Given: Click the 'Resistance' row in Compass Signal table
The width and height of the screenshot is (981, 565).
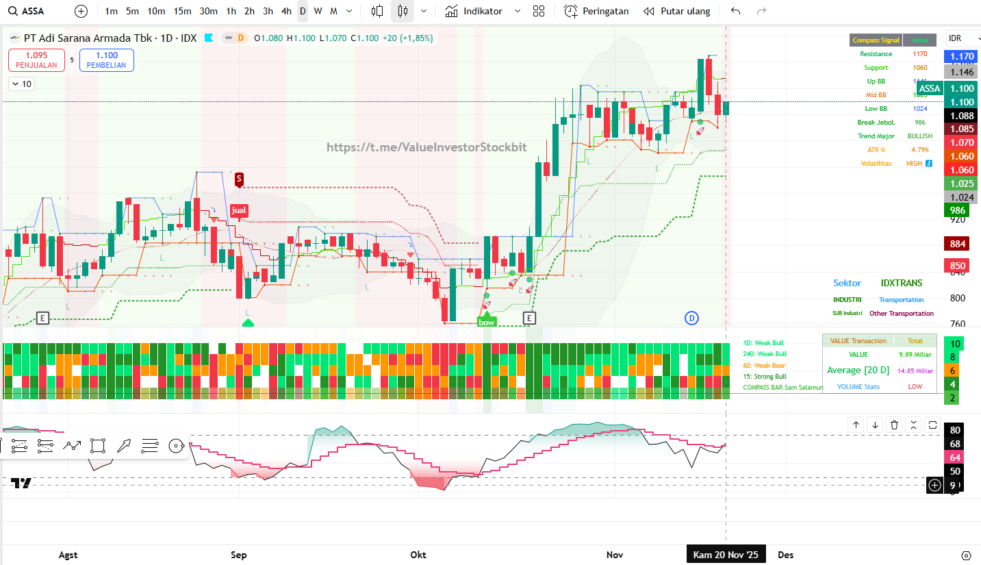Looking at the screenshot, I should [x=893, y=54].
